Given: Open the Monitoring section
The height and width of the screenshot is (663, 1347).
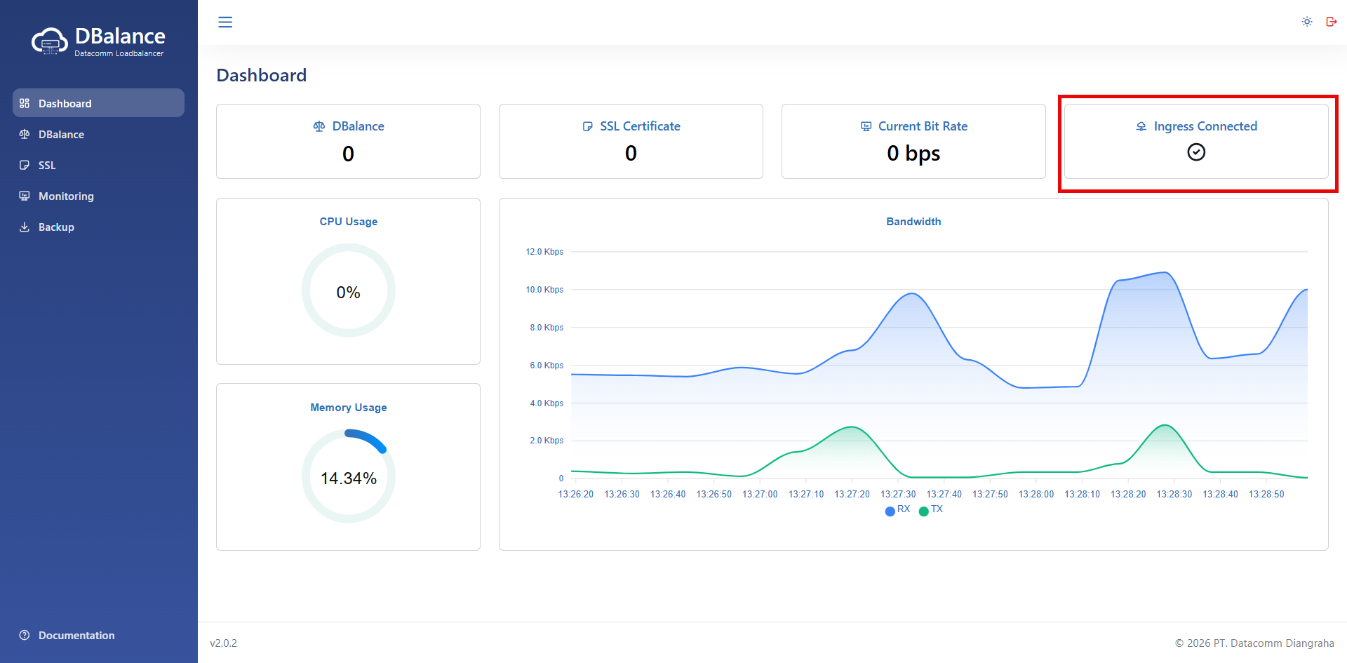Looking at the screenshot, I should [66, 196].
